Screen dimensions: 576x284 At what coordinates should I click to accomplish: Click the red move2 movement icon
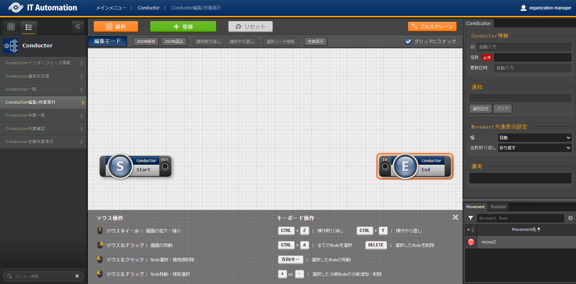click(x=471, y=242)
